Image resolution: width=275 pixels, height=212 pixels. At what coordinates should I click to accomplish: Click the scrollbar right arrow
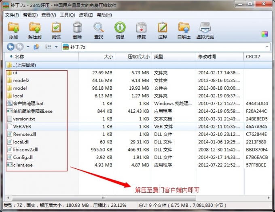tap(269, 198)
